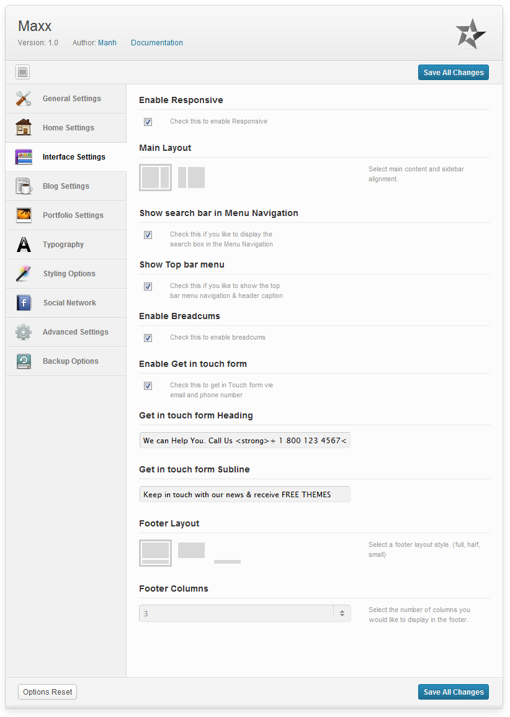The width and height of the screenshot is (510, 717).
Task: Click the General Settings wrench and screwdriver icon
Action: point(24,99)
